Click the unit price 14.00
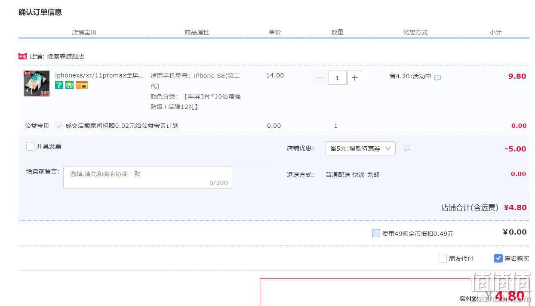The image size is (535, 306). 275,75
